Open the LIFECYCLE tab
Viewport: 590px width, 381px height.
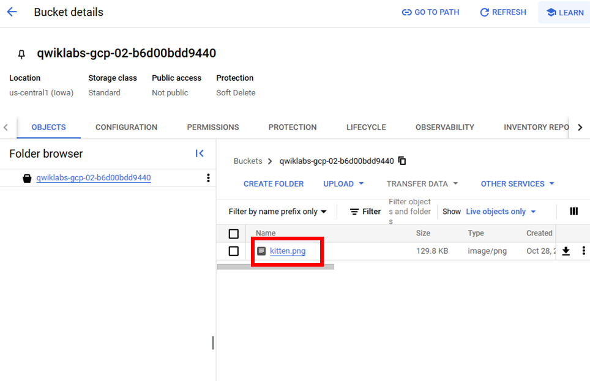coord(366,127)
